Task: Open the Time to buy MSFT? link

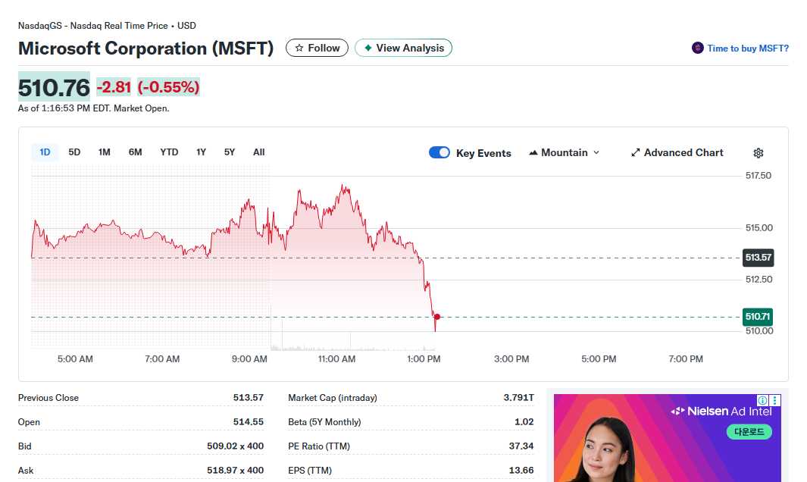Action: [x=747, y=49]
